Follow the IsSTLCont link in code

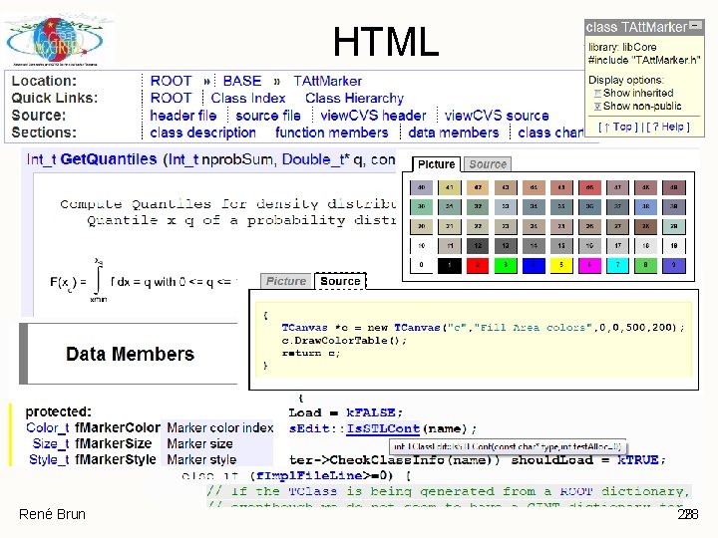click(x=383, y=428)
